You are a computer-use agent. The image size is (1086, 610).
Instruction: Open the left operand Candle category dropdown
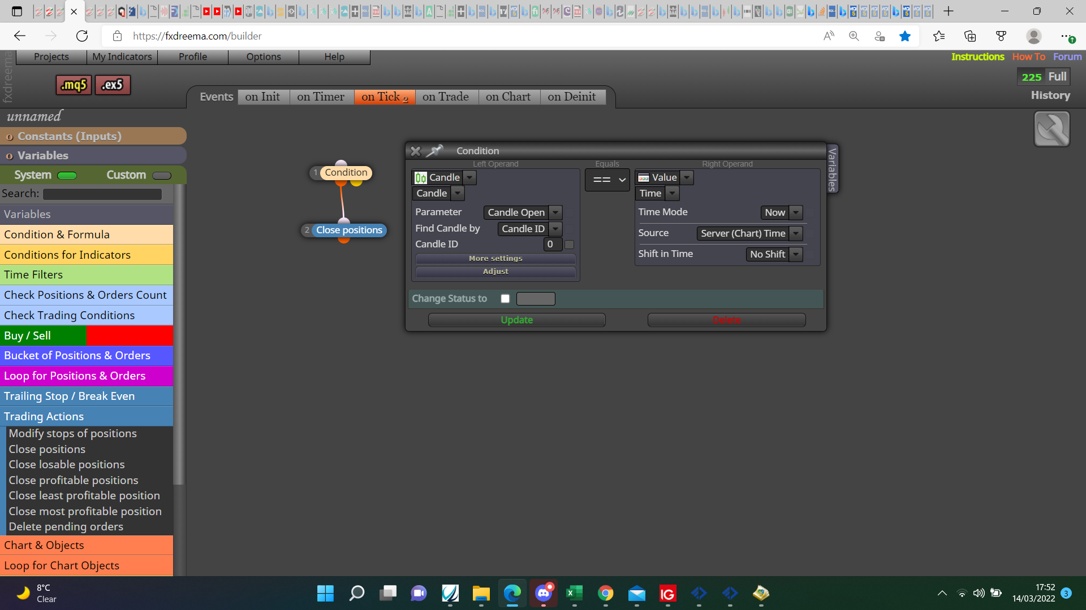[469, 178]
